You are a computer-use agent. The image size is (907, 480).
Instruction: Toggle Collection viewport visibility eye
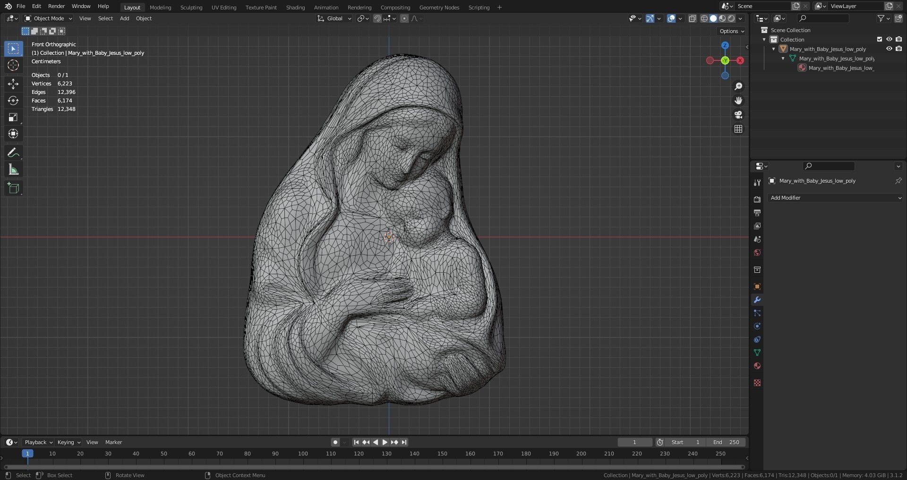[x=889, y=39]
